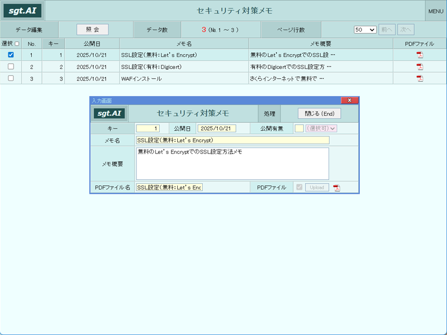Click the 有料のDigicertでのSSL設定方 summary cell
Viewport: 447px width, 335px height.
click(321, 67)
